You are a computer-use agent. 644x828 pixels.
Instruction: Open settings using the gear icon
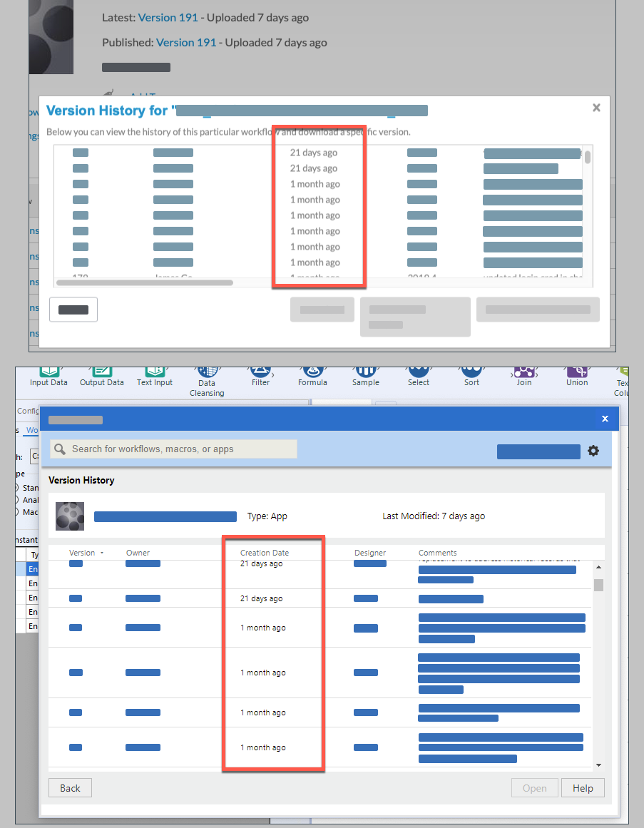[x=593, y=451]
